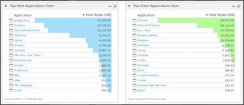Open the JetBrains link in client applications

(143, 45)
